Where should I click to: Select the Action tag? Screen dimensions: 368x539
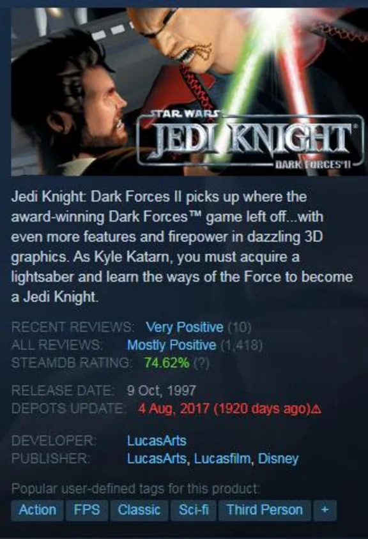click(x=37, y=510)
